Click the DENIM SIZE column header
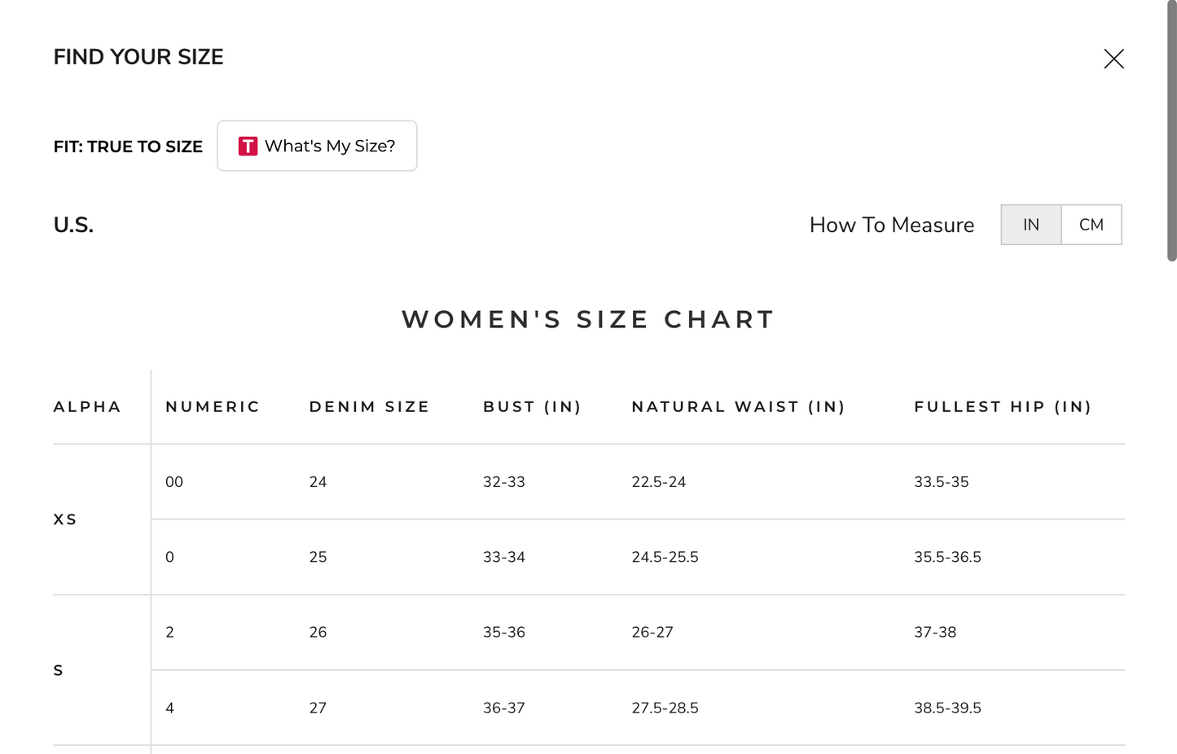This screenshot has width=1177, height=754. (x=369, y=407)
